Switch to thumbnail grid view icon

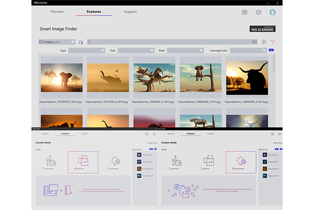pyautogui.click(x=264, y=42)
